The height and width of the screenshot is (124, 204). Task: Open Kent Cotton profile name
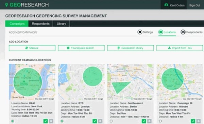[x=177, y=5]
